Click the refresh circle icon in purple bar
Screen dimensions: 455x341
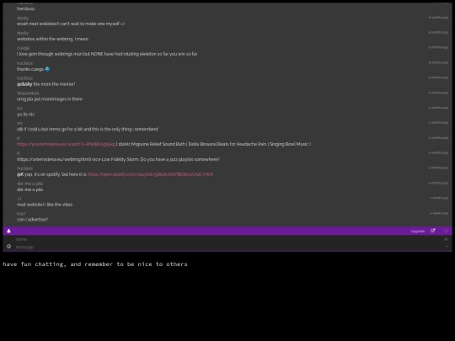coord(447,231)
